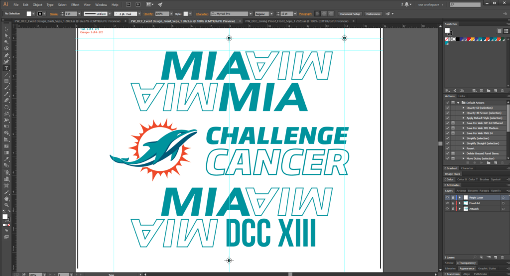Open the stroke weight dropdown

click(x=79, y=13)
